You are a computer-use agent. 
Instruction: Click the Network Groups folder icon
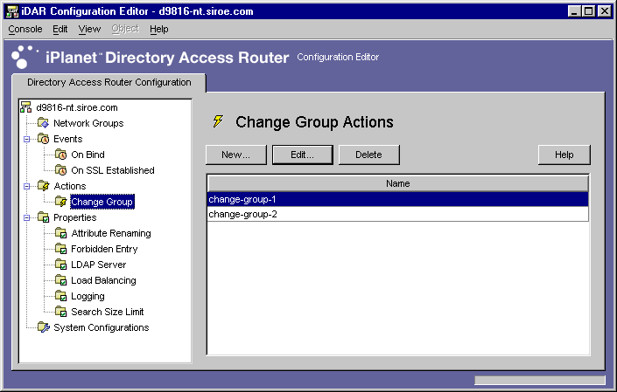[x=43, y=123]
